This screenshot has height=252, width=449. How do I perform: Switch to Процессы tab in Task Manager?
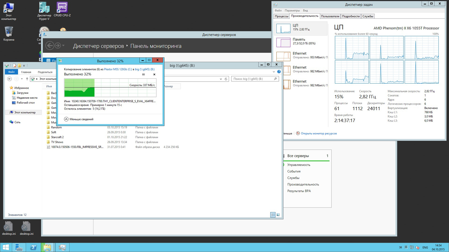[x=282, y=16]
